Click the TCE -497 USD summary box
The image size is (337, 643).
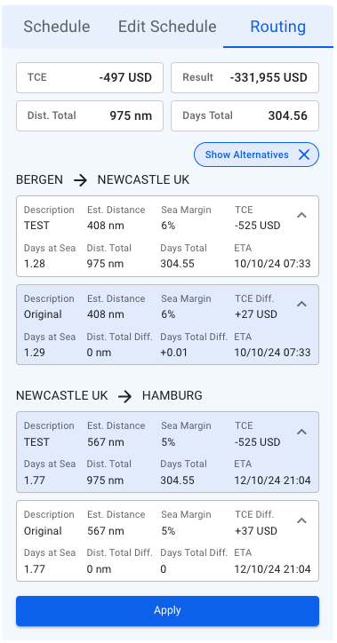click(90, 77)
